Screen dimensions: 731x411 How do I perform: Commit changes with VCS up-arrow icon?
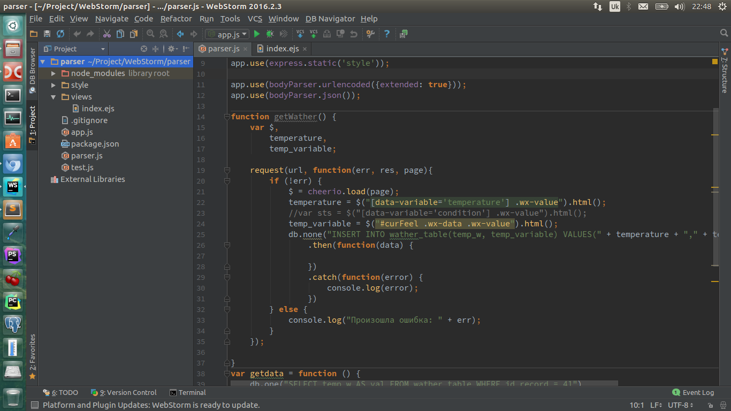click(x=314, y=34)
